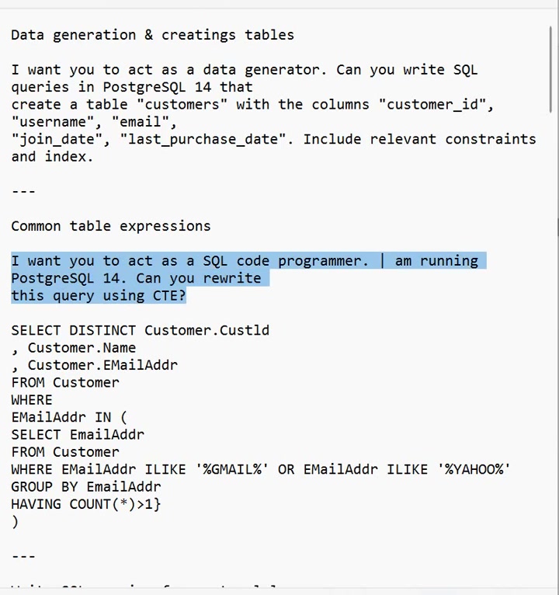Viewport: 559px width, 595px height.
Task: Click the word "customer_id" in the prompt
Action: click(432, 105)
